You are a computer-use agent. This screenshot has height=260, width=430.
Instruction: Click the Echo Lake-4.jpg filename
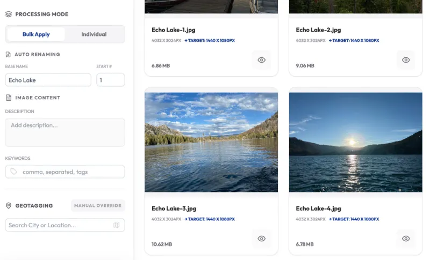point(318,209)
